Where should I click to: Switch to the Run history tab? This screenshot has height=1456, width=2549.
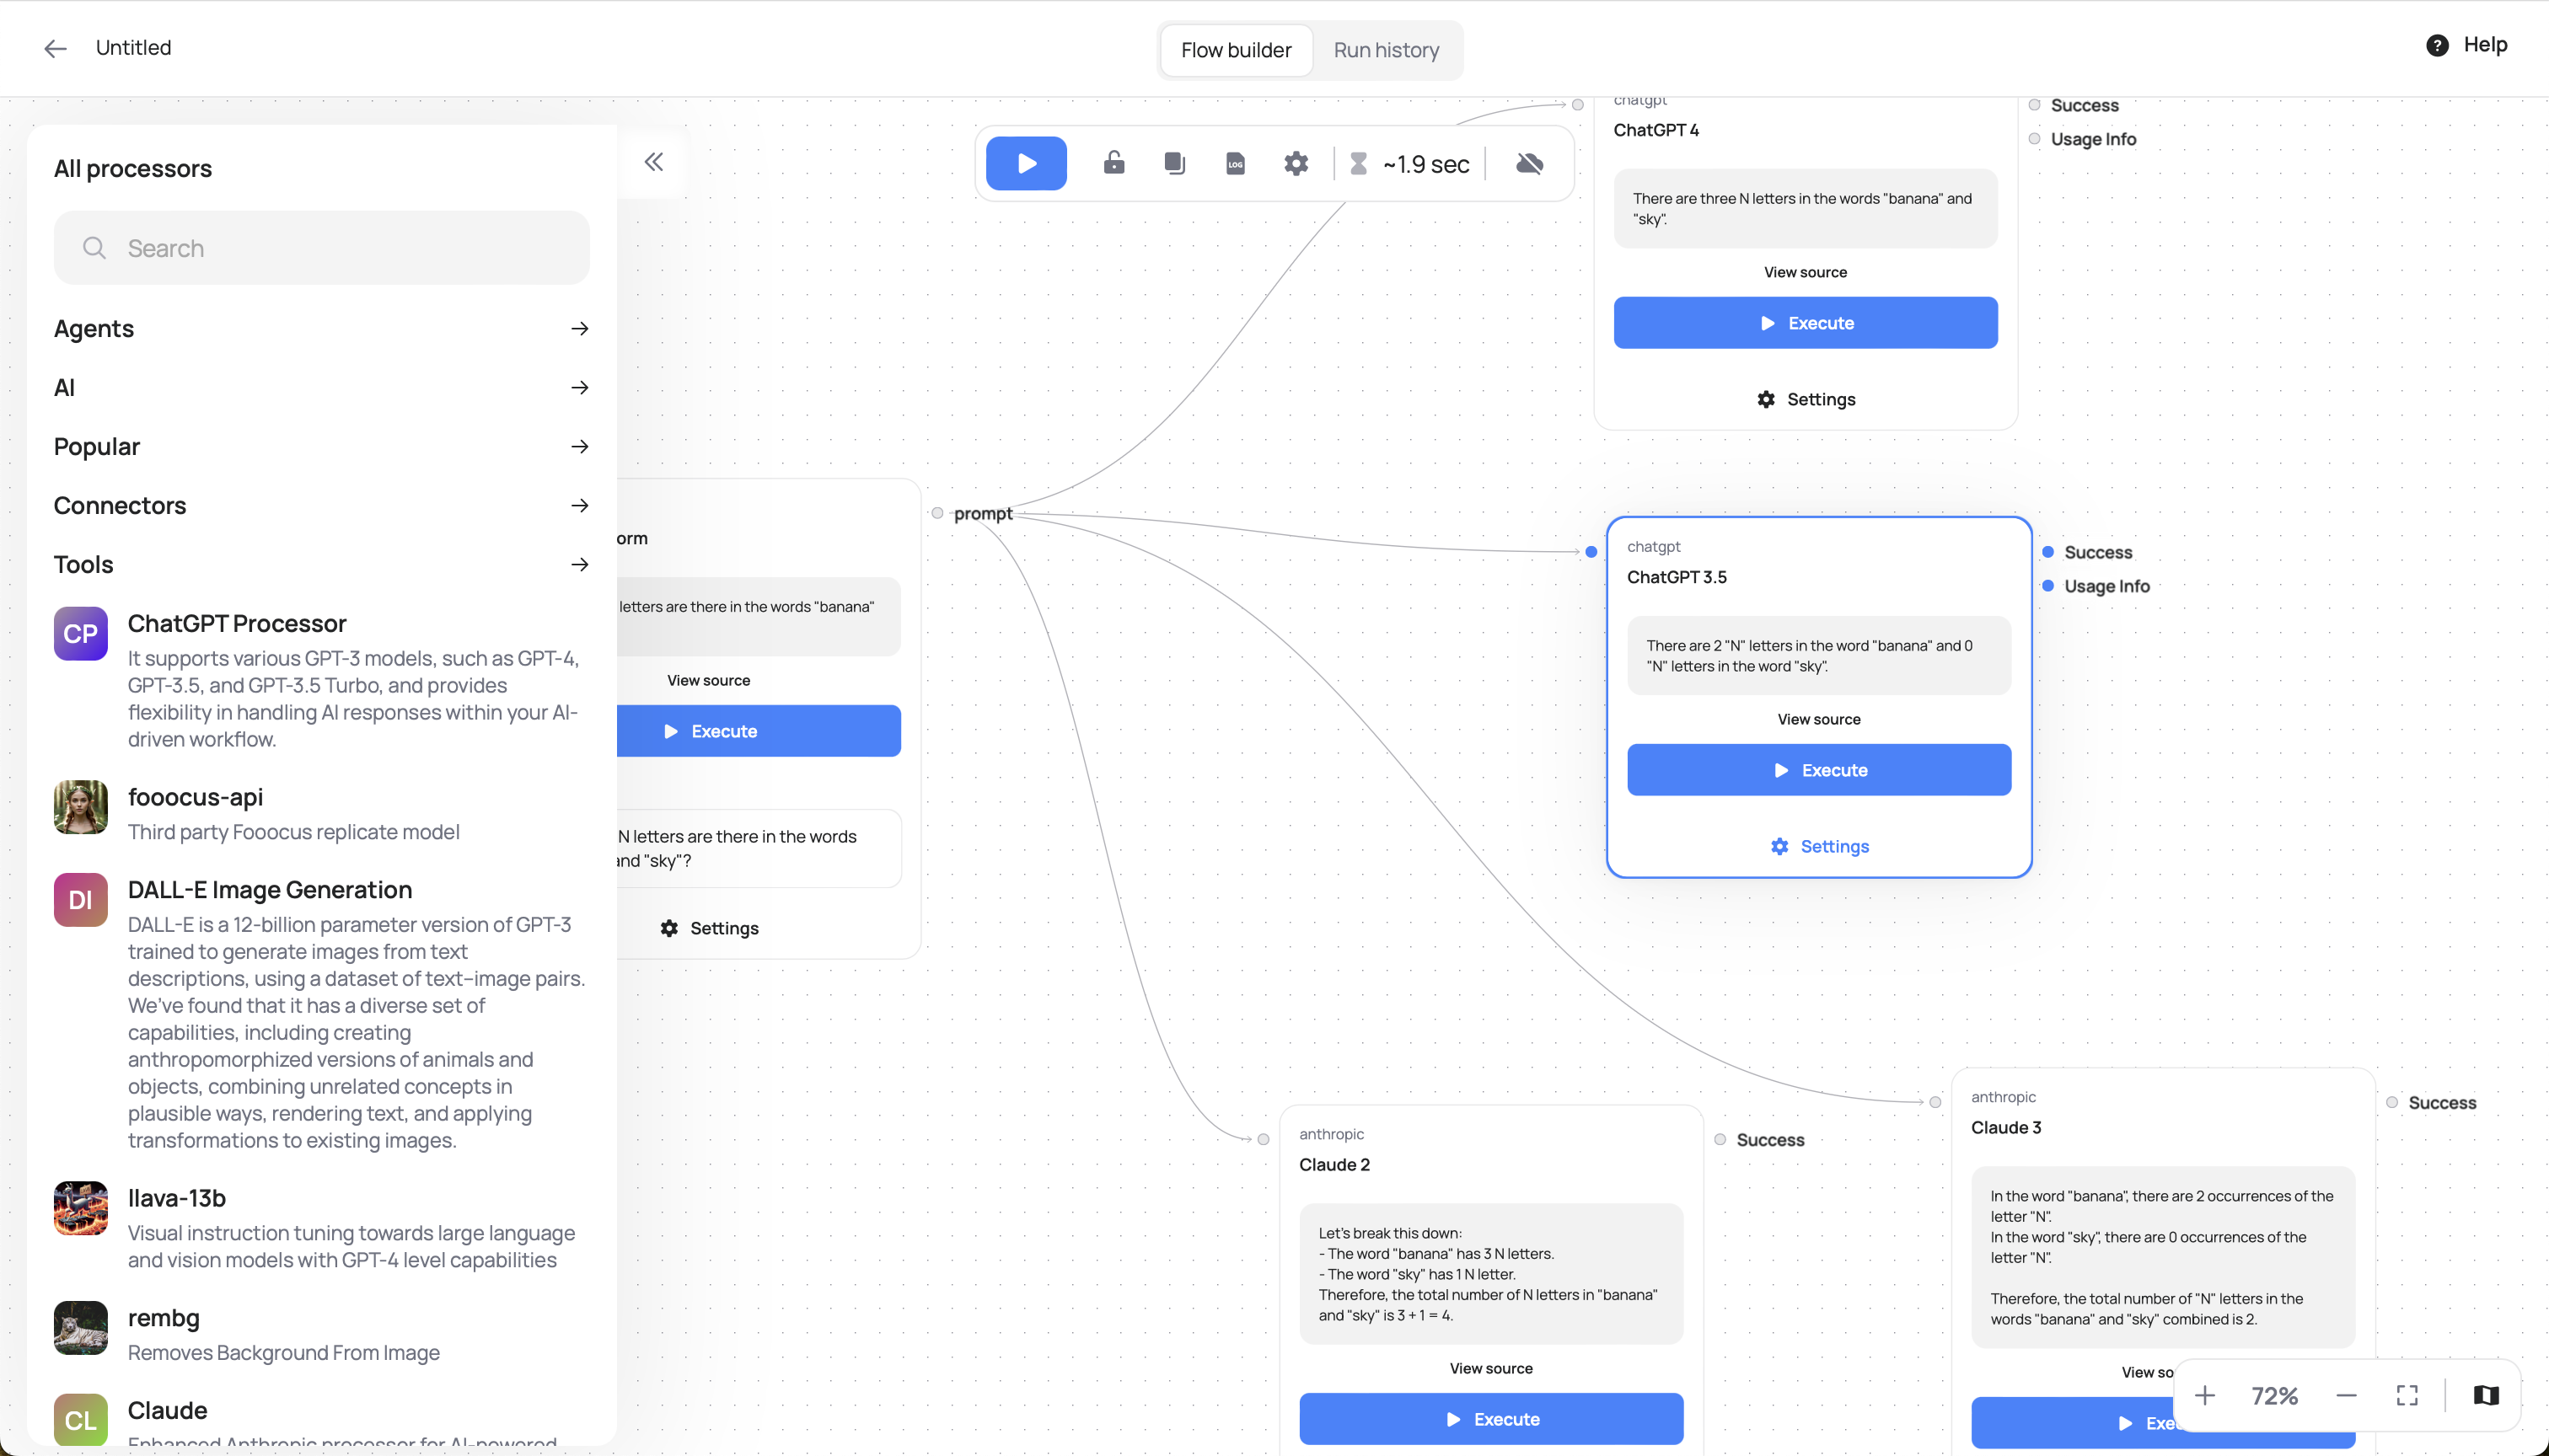[x=1386, y=50]
